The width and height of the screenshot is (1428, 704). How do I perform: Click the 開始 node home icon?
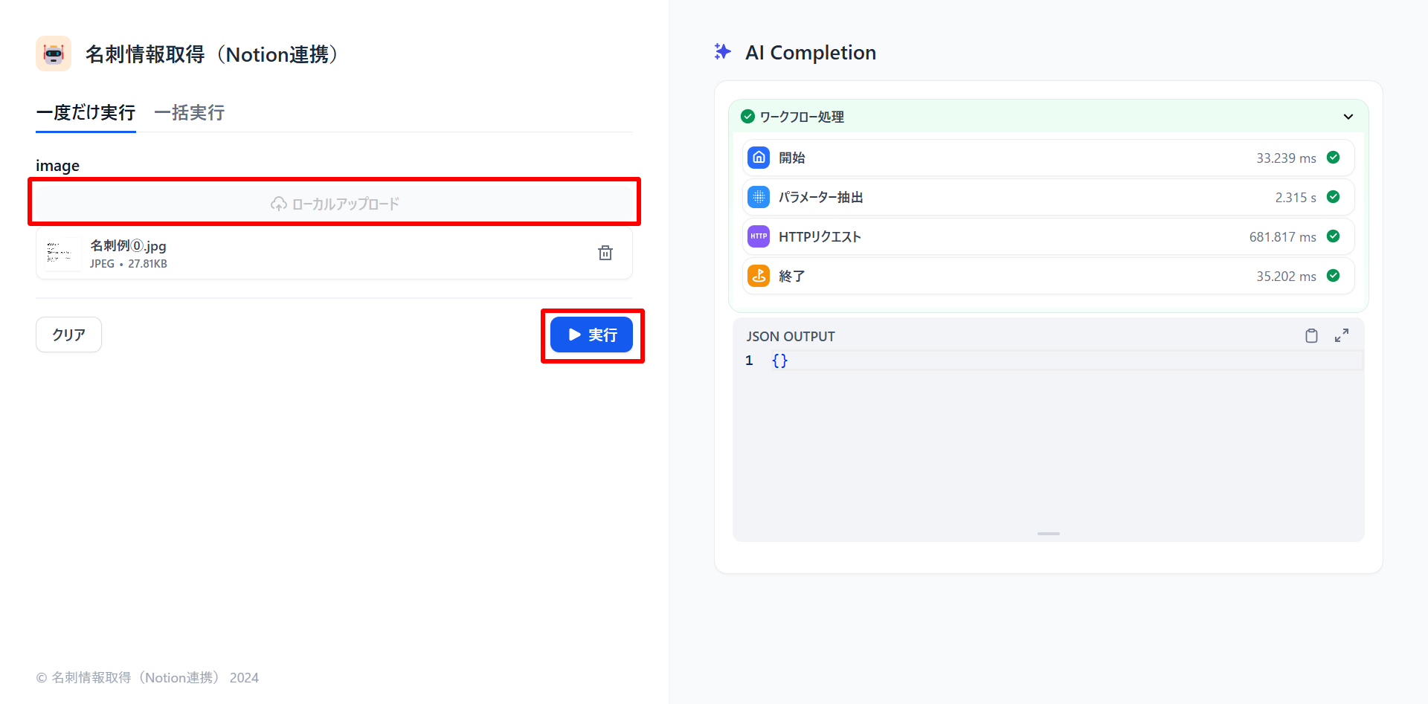point(759,158)
